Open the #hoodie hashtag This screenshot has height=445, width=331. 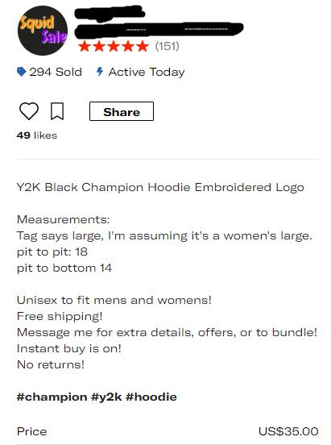[151, 397]
